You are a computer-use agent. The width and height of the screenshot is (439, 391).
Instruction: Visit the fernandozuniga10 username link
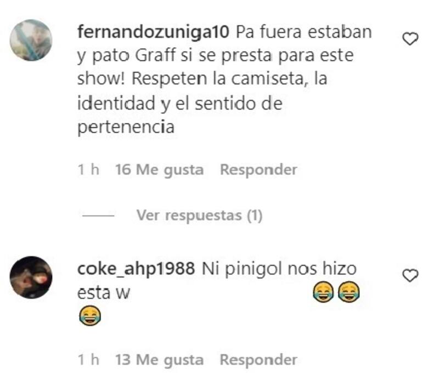[x=153, y=32]
